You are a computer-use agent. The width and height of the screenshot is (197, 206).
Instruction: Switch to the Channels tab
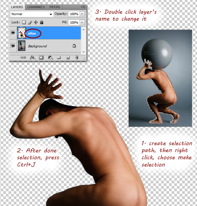[36, 7]
